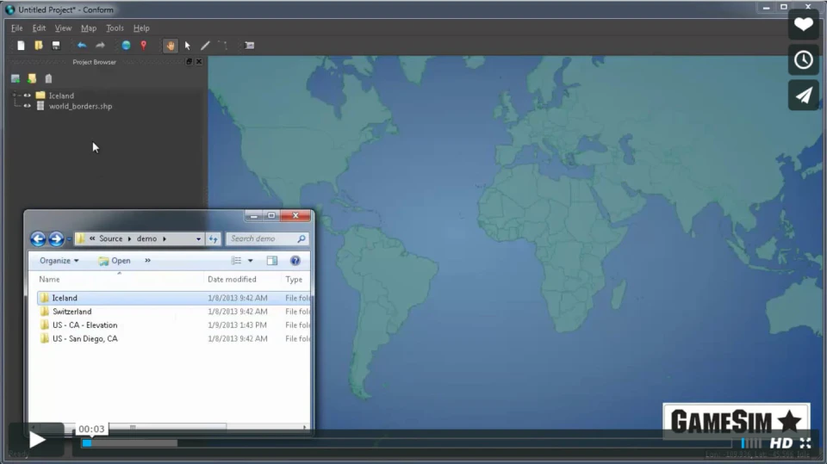Screen dimensions: 827x464
Task: Click the video progress bar
Action: 406,443
